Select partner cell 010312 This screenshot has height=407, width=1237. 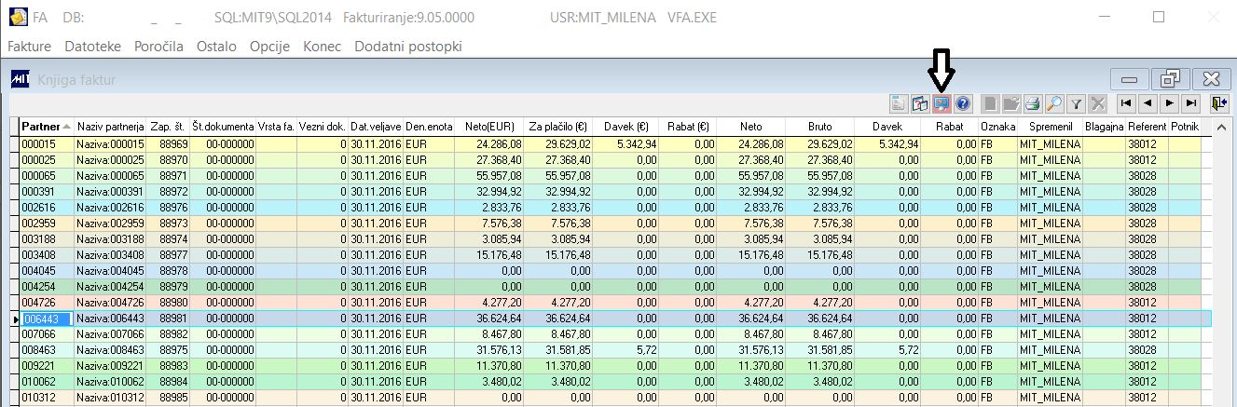pos(47,397)
